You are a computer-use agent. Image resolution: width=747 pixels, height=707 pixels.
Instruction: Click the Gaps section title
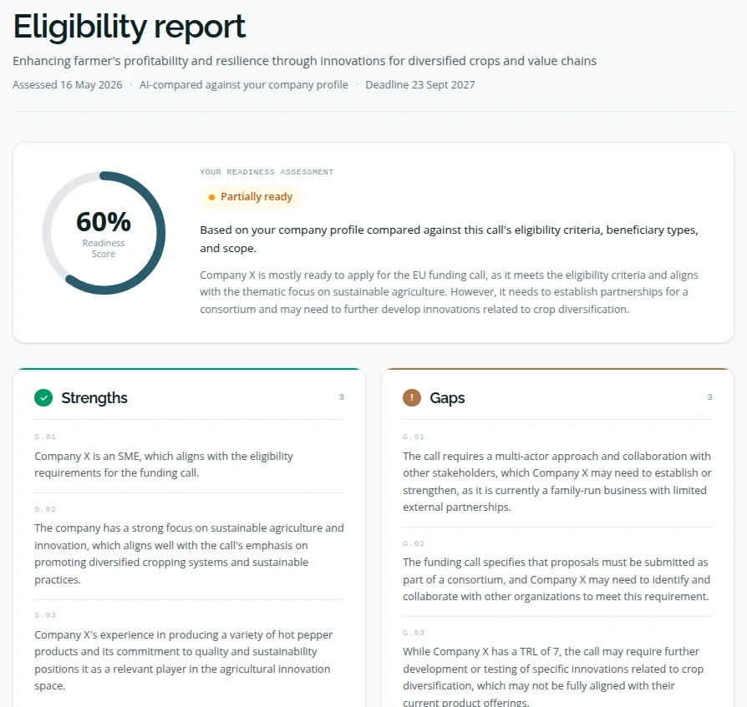[x=447, y=398]
